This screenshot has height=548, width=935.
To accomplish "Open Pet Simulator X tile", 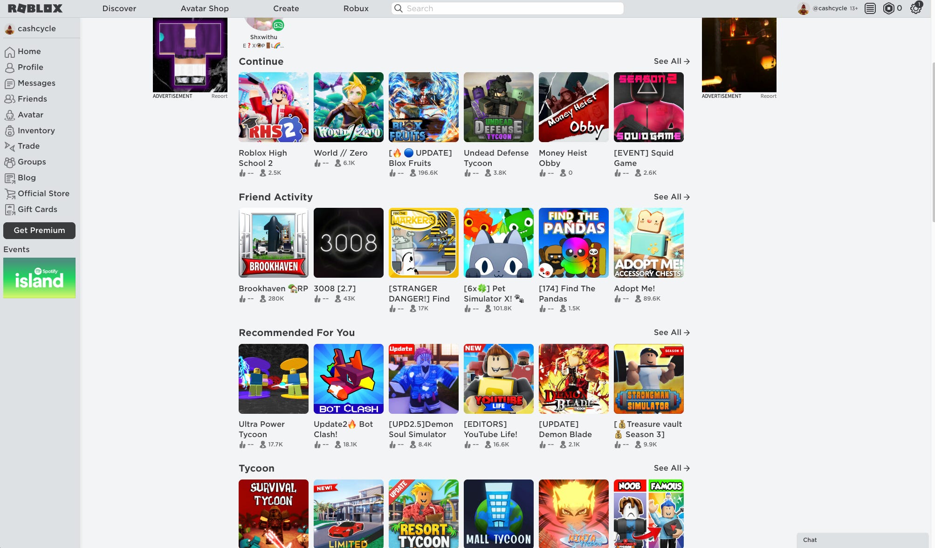I will 499,243.
